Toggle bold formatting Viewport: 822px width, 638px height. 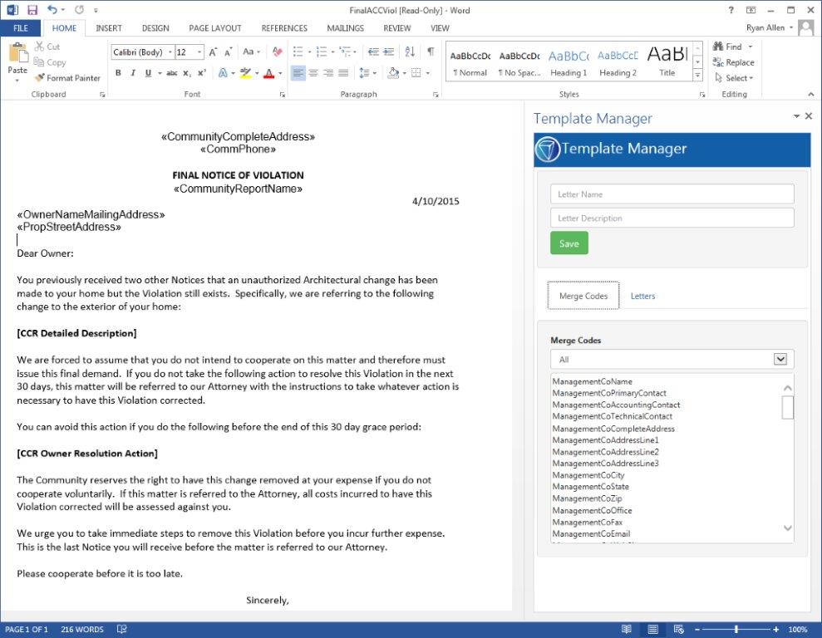[x=118, y=73]
